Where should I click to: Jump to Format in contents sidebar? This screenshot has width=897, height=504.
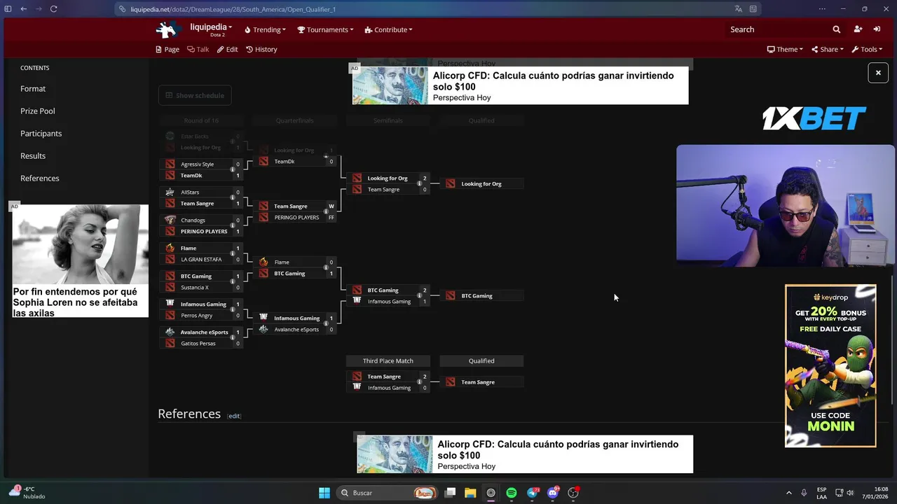(x=33, y=89)
